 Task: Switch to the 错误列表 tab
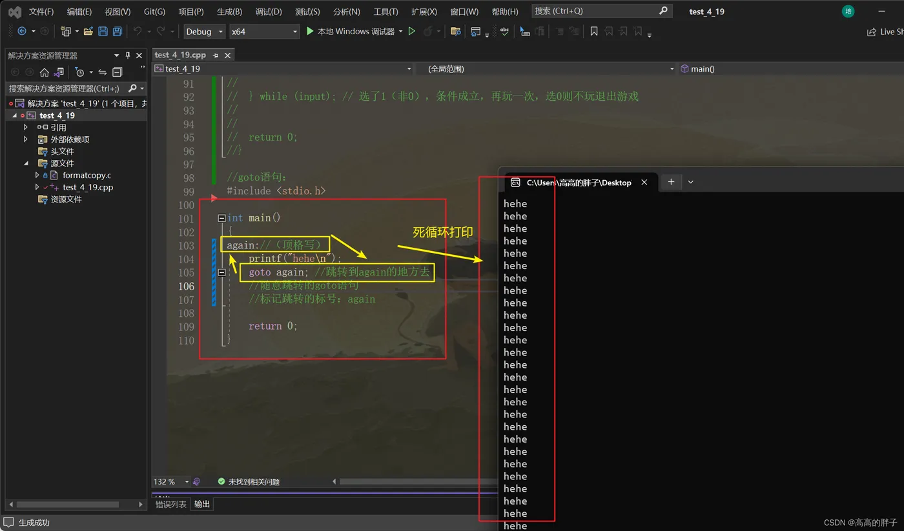click(x=171, y=504)
